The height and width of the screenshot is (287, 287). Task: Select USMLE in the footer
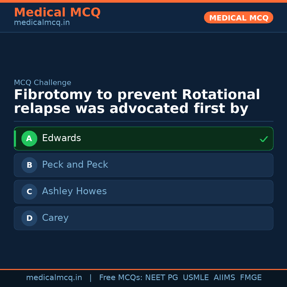coord(196,278)
